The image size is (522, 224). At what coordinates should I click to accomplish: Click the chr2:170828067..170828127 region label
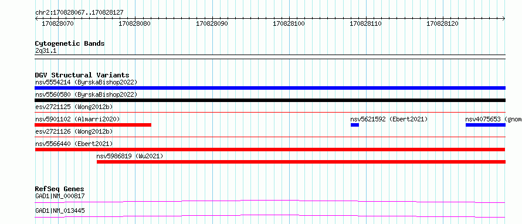(79, 12)
